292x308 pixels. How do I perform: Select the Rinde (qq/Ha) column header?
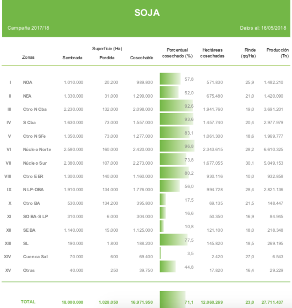coord(248,53)
